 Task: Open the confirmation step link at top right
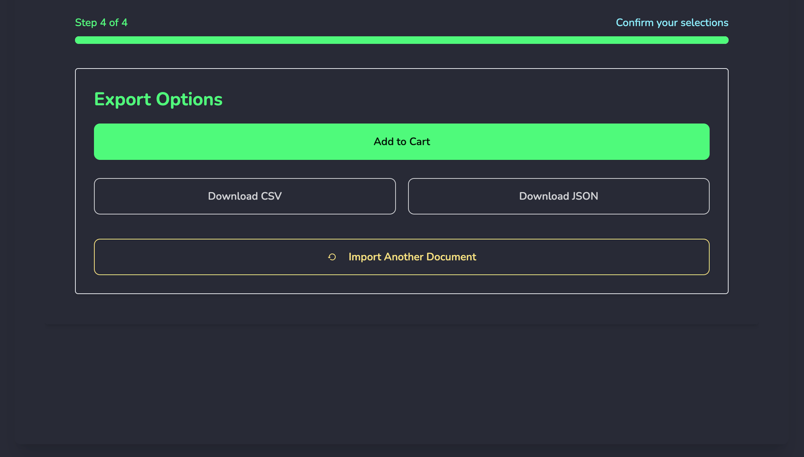pos(672,22)
